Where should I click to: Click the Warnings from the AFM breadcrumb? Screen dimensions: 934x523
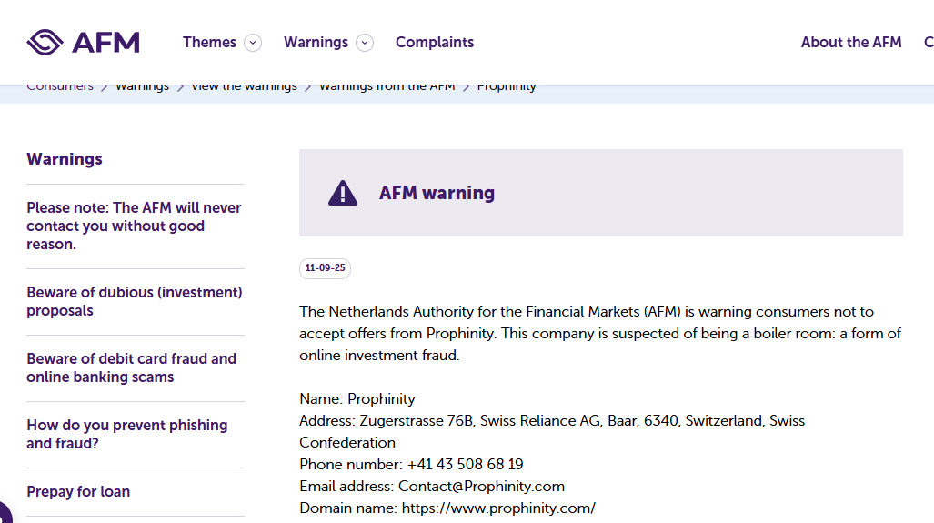coord(387,87)
